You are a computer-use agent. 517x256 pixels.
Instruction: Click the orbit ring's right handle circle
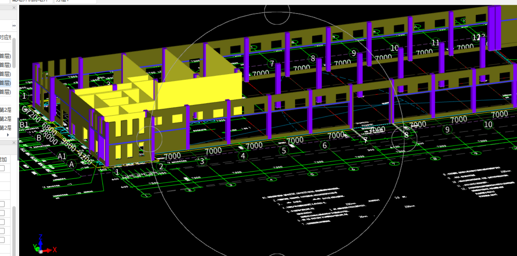[x=404, y=138]
